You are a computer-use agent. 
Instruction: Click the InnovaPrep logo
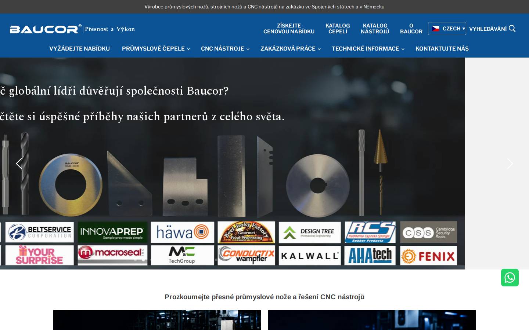click(x=112, y=232)
